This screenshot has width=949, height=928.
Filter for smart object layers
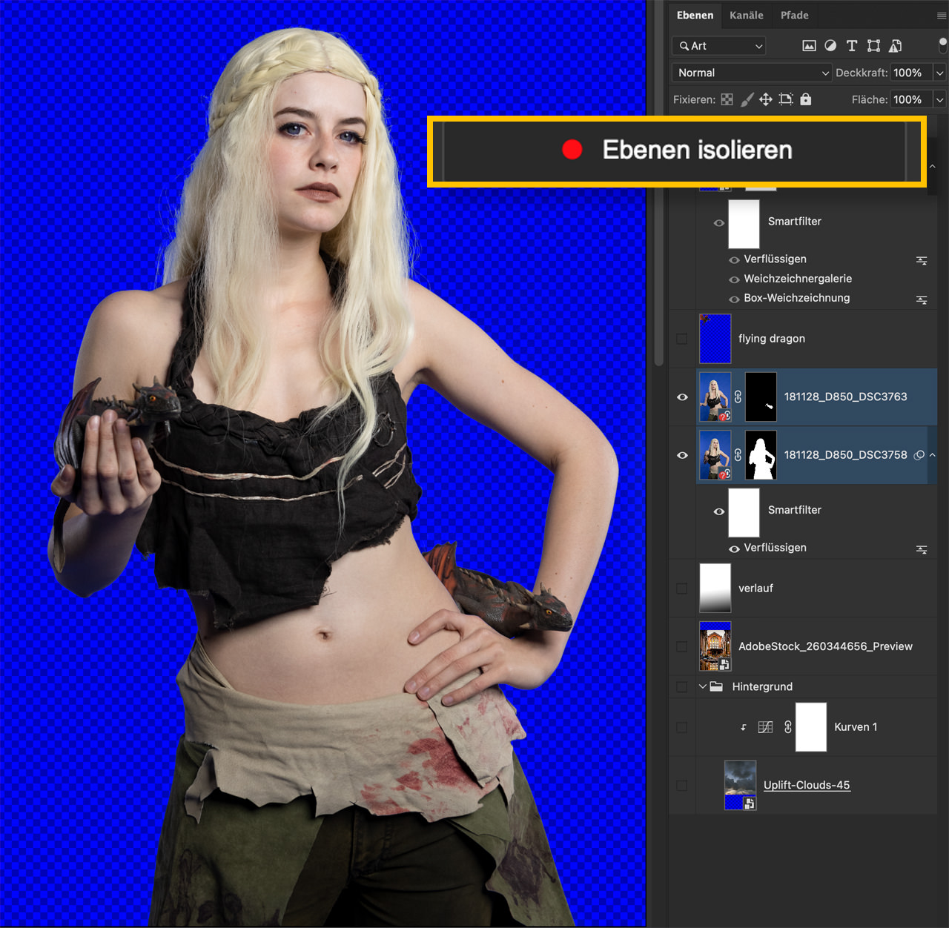895,46
